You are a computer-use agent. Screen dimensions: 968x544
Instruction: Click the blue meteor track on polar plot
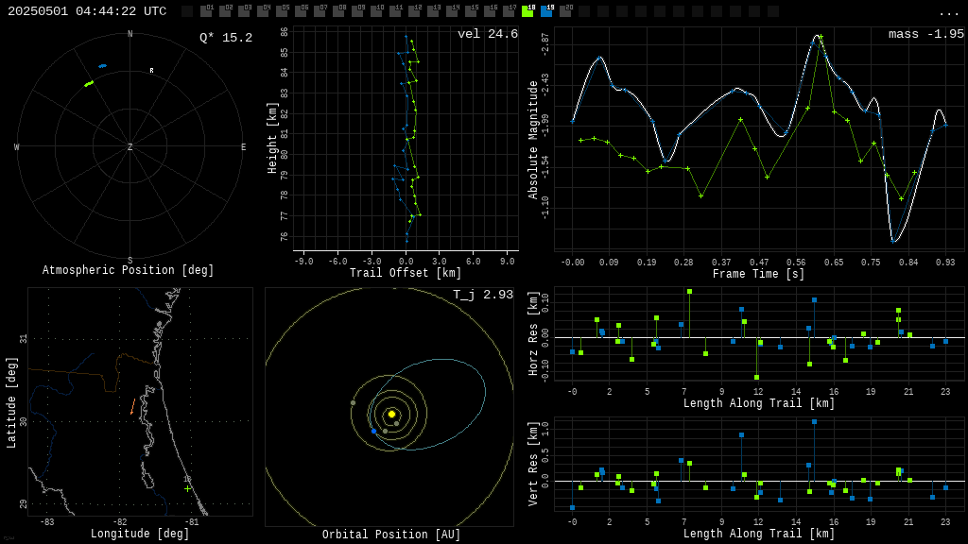click(x=102, y=65)
